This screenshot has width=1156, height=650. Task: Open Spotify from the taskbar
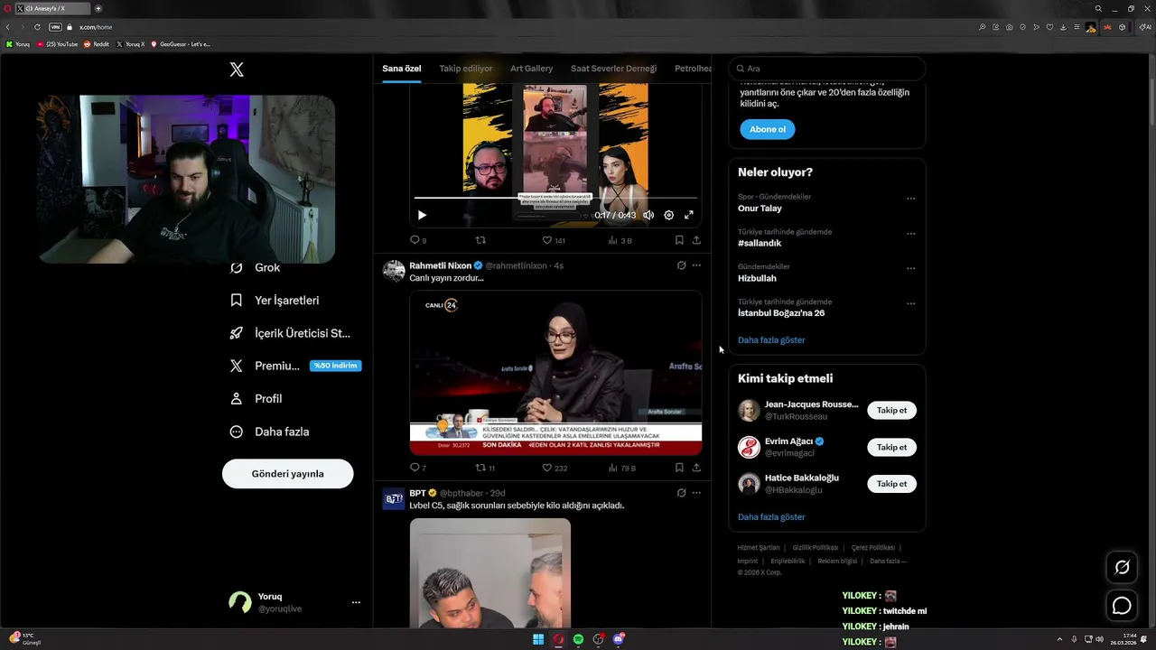pos(578,639)
